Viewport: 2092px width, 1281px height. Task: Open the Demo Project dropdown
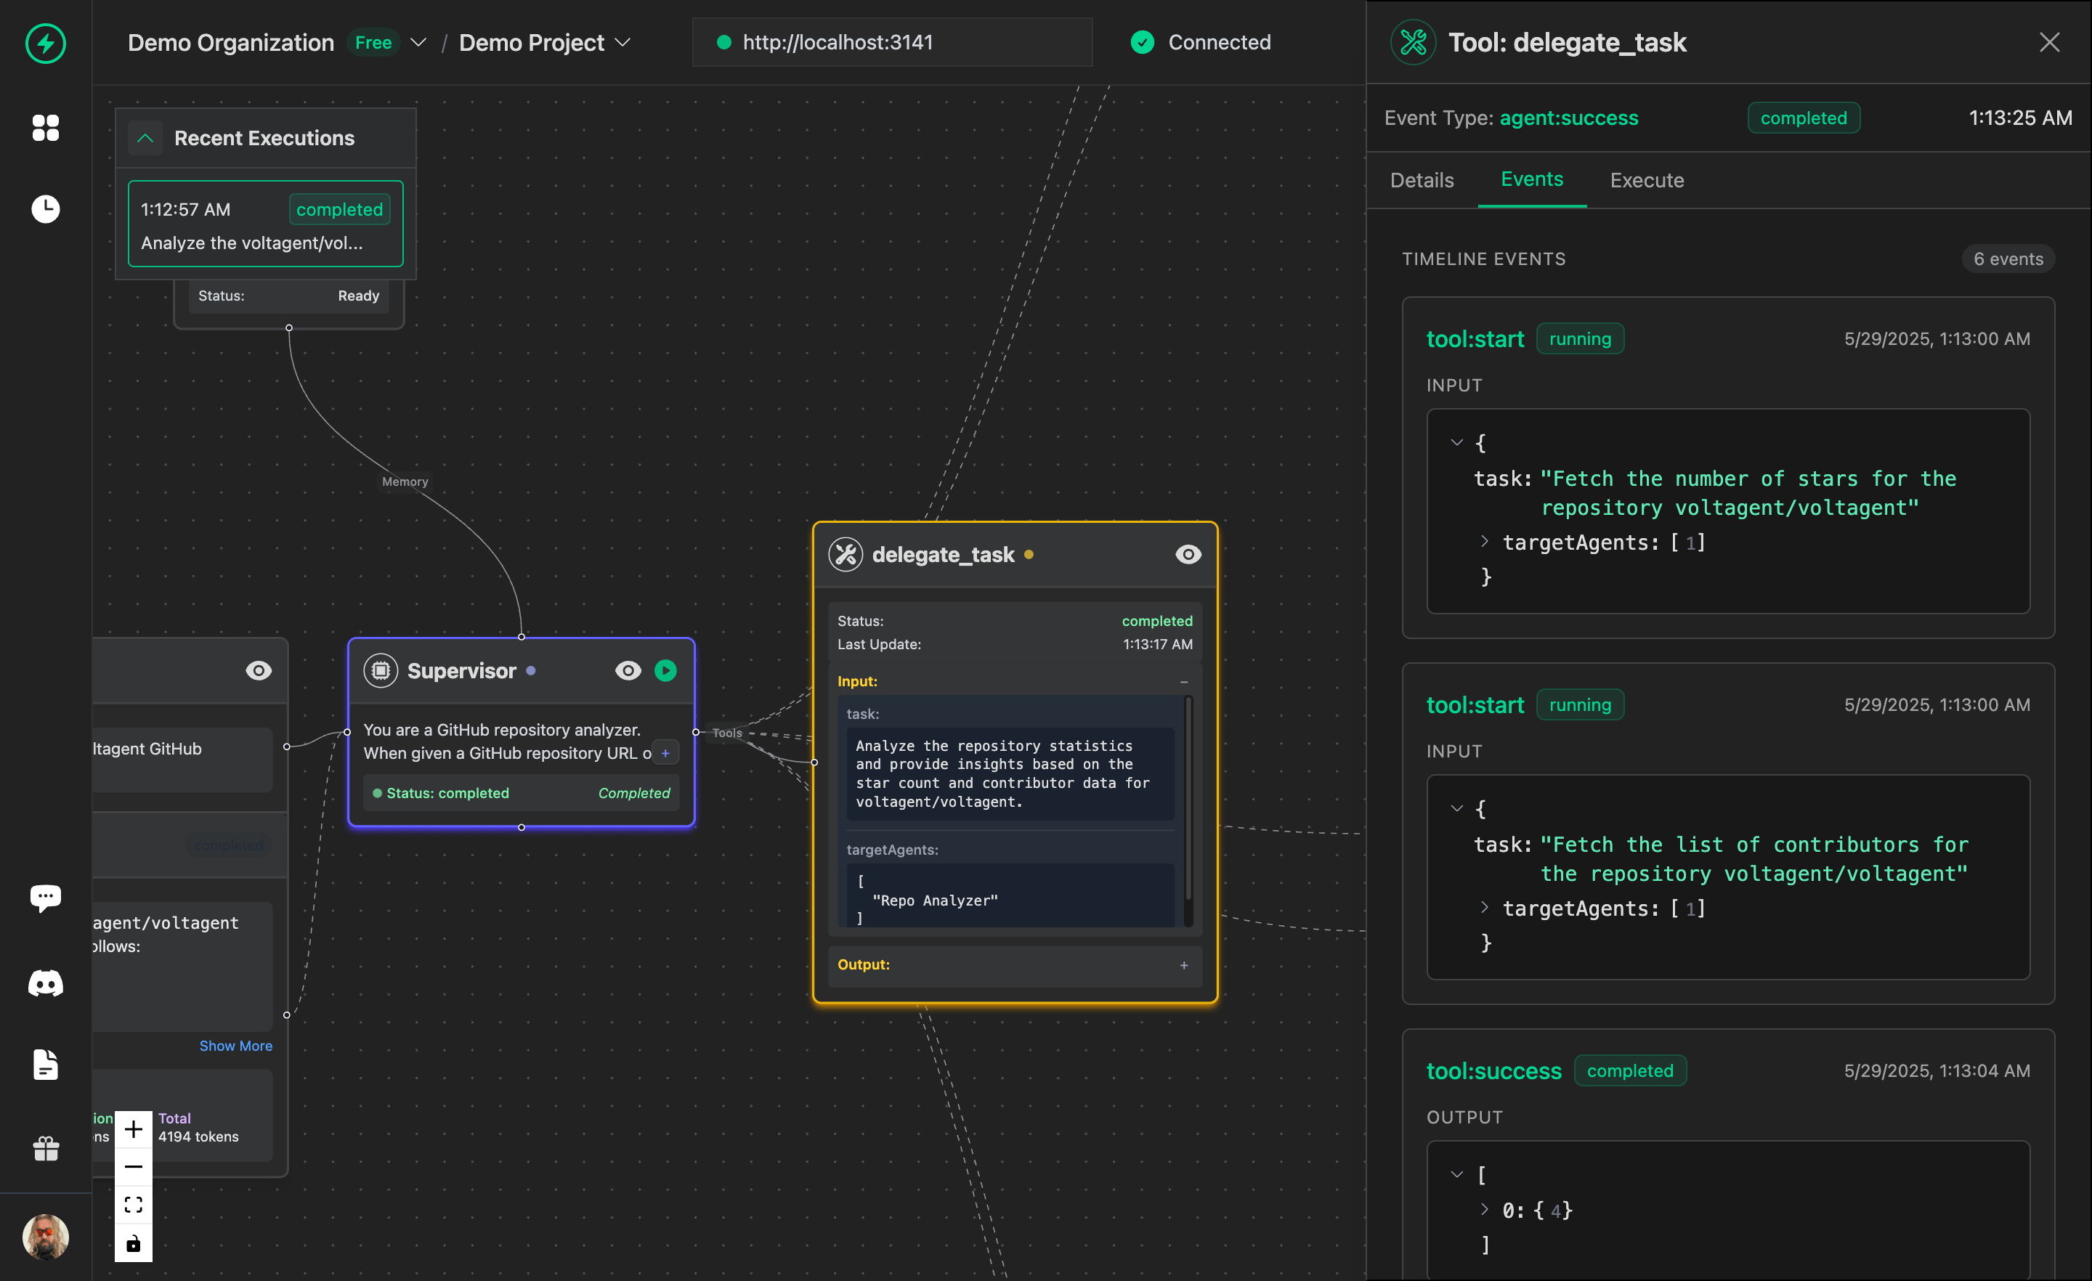623,42
